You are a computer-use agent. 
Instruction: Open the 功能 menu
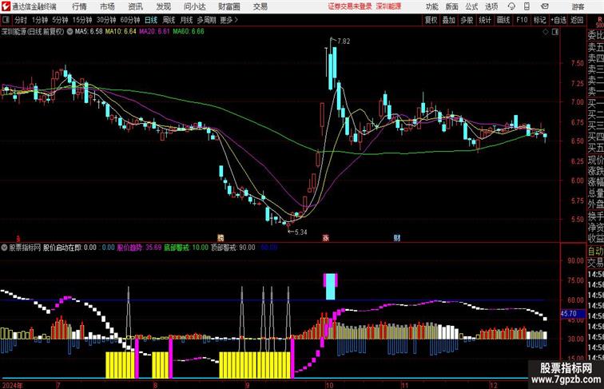[432, 6]
